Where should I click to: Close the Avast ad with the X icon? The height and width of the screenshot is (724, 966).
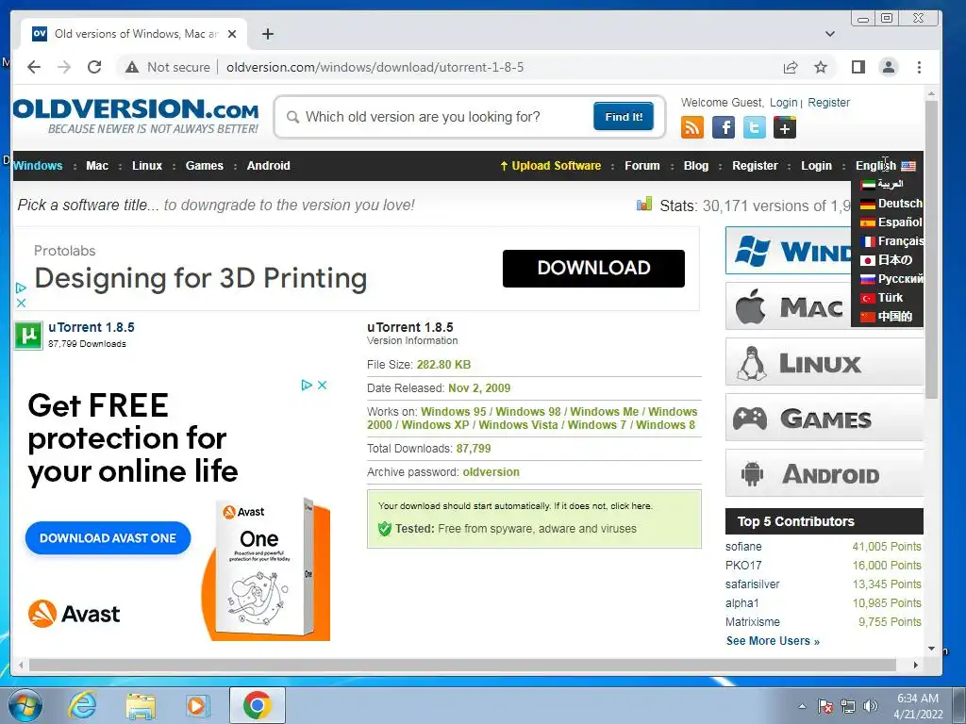click(x=323, y=385)
